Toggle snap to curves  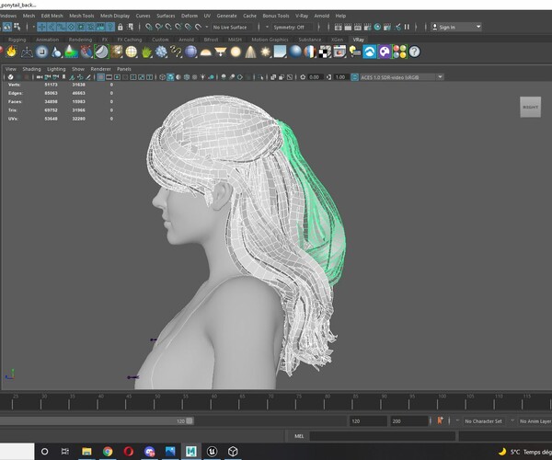coord(159,27)
